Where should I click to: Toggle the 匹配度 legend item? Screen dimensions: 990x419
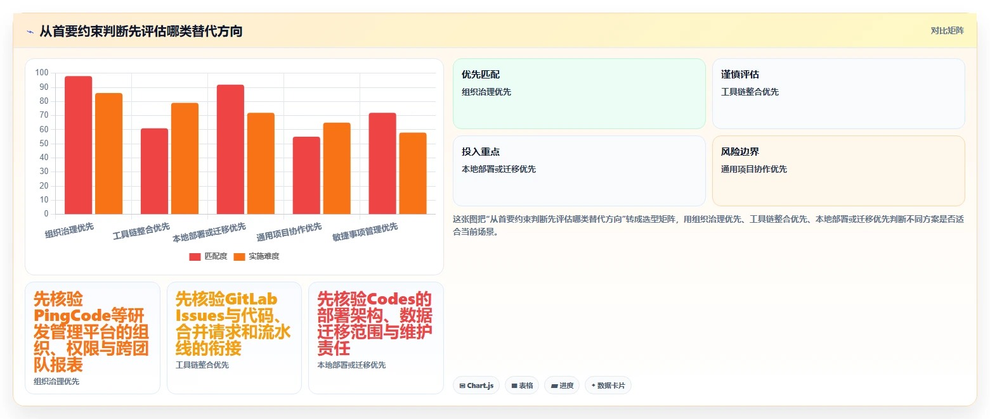pyautogui.click(x=209, y=256)
